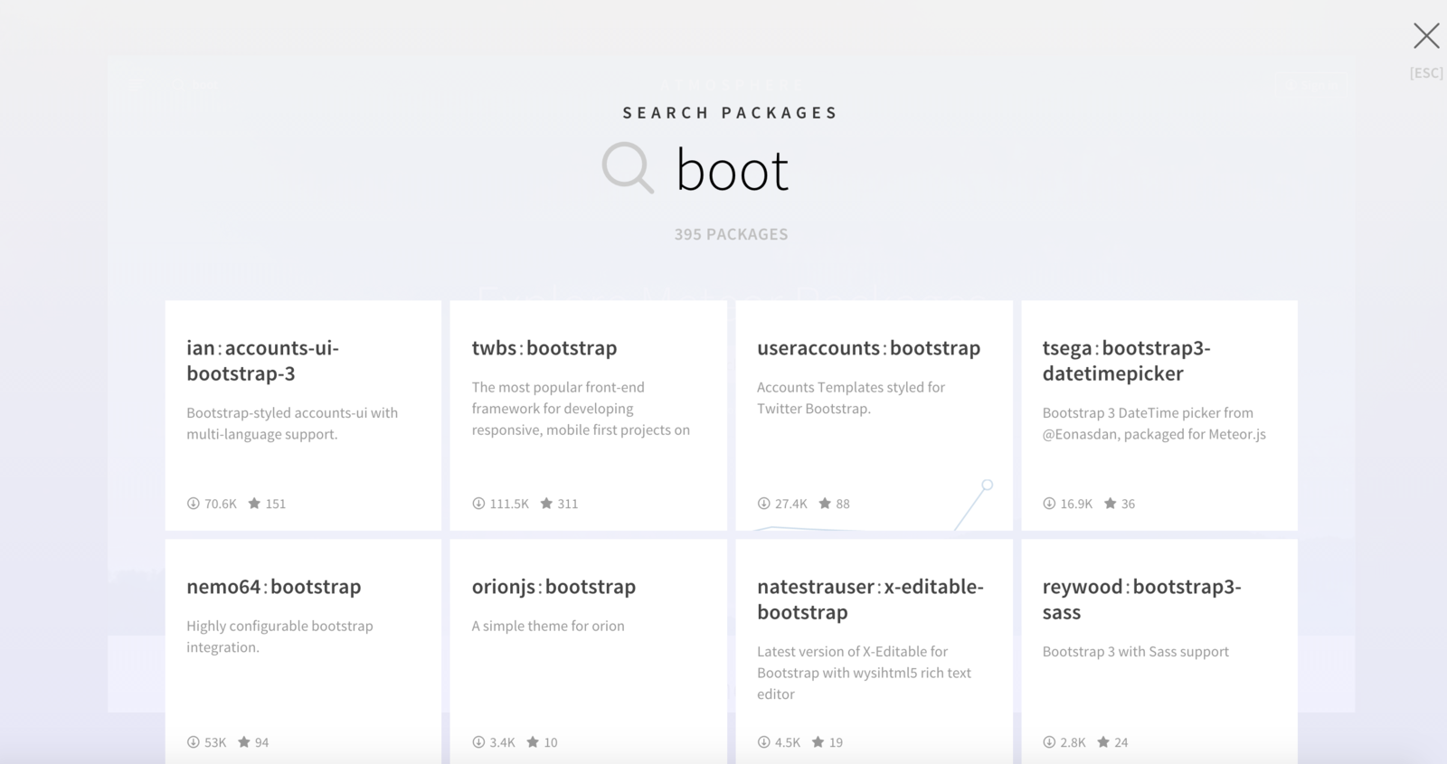Click the download icon next to 16.9K
The image size is (1447, 764).
pyautogui.click(x=1049, y=504)
